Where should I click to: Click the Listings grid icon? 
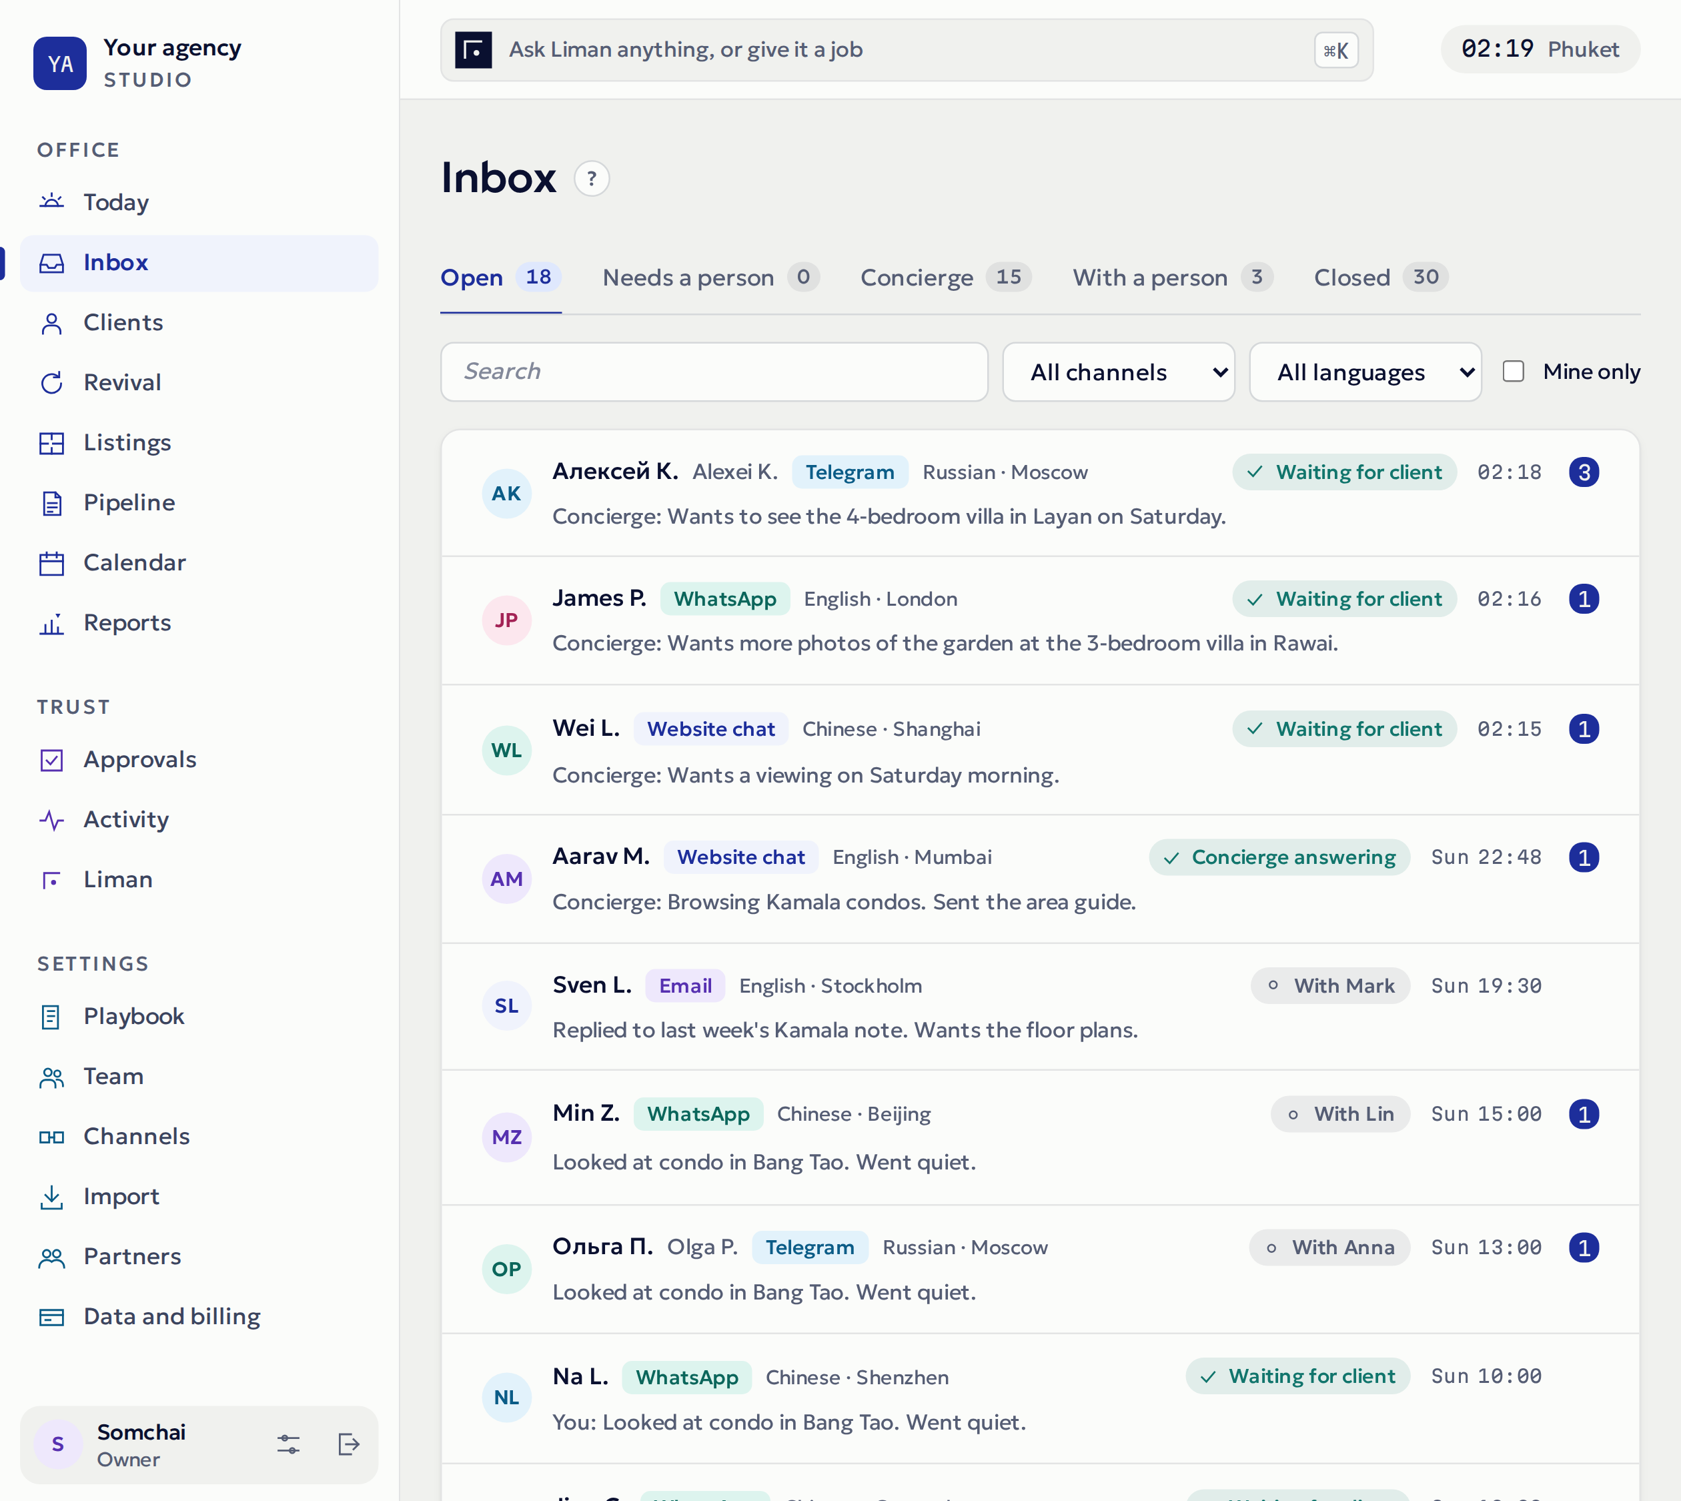coord(51,443)
